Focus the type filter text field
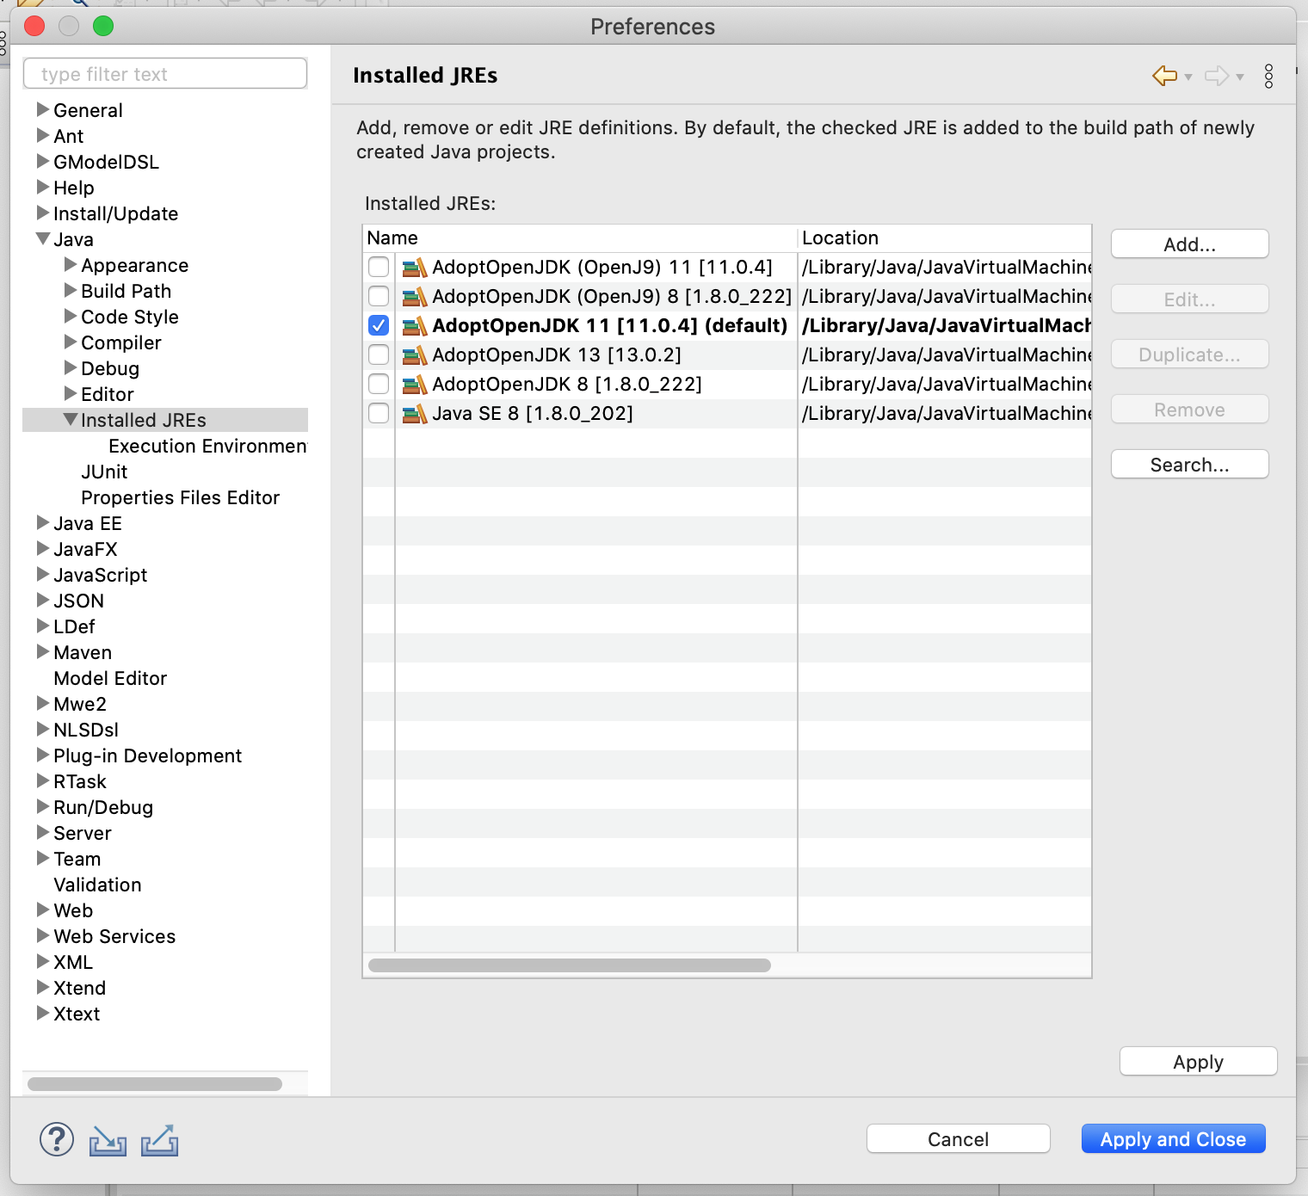Screen dimensions: 1308x1196 pos(165,74)
